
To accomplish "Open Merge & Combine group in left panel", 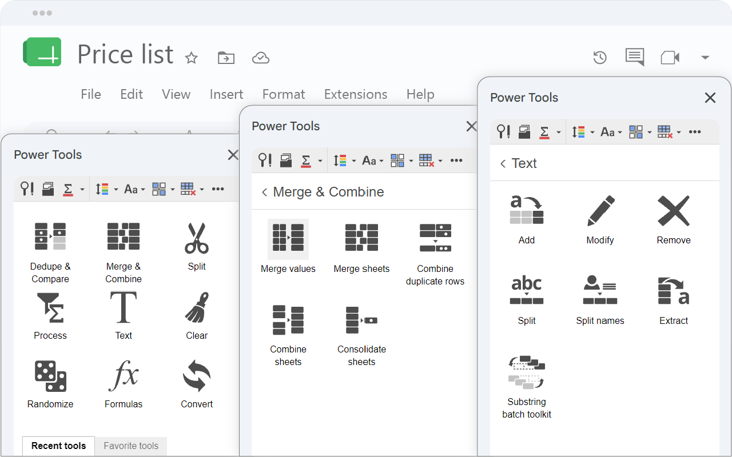I will (124, 252).
